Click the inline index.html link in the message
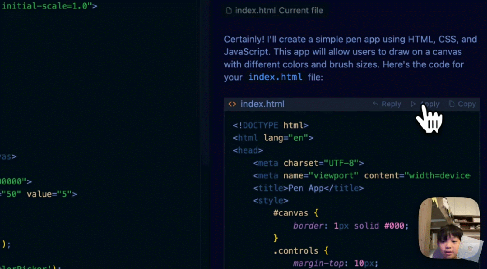Viewport: 487px width, 269px height. click(x=275, y=77)
